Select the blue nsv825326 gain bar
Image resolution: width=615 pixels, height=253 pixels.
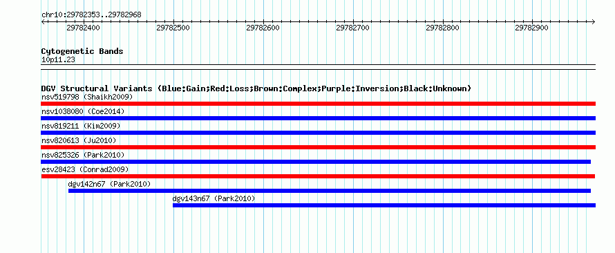(316, 162)
